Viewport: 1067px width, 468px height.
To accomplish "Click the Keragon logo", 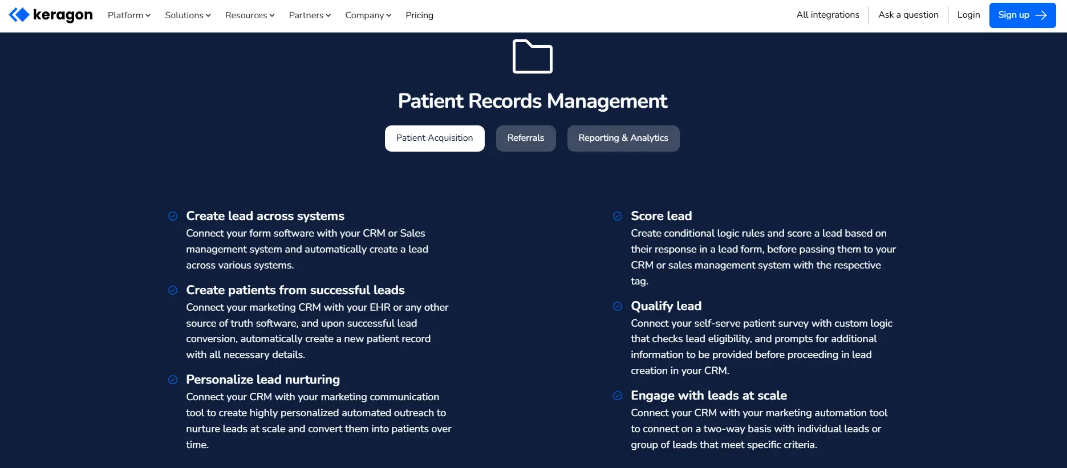I will pyautogui.click(x=51, y=15).
